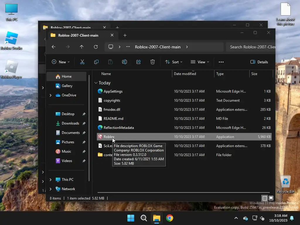Screen dimensions: 300x225
Task: Expand Network tree node
Action: pyautogui.click(x=50, y=189)
